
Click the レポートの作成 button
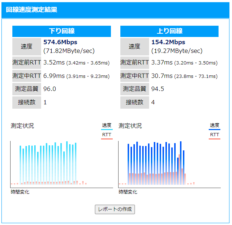[x=115, y=209]
